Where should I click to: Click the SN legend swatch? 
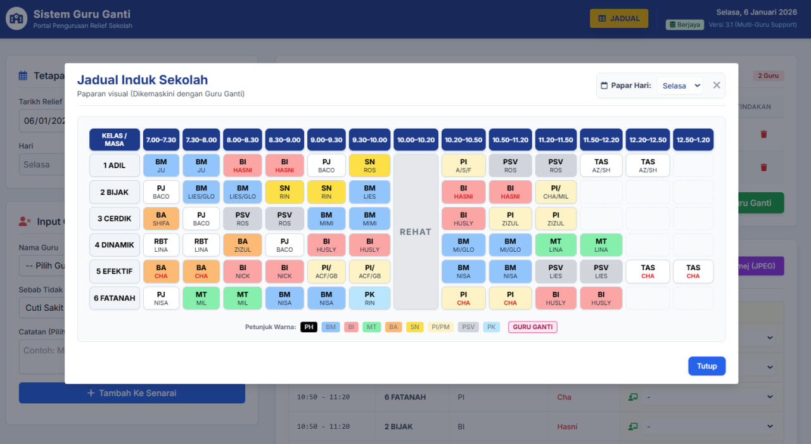tap(415, 327)
